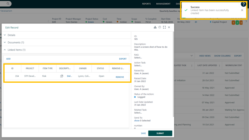Open the help question mark icon
Viewport: 249px width, 140px height.
(244, 4)
